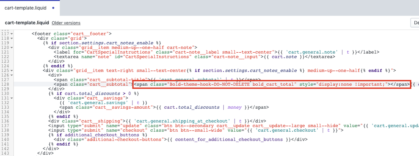
Task: Click line number 128 in the gutter
Action: 5,84
